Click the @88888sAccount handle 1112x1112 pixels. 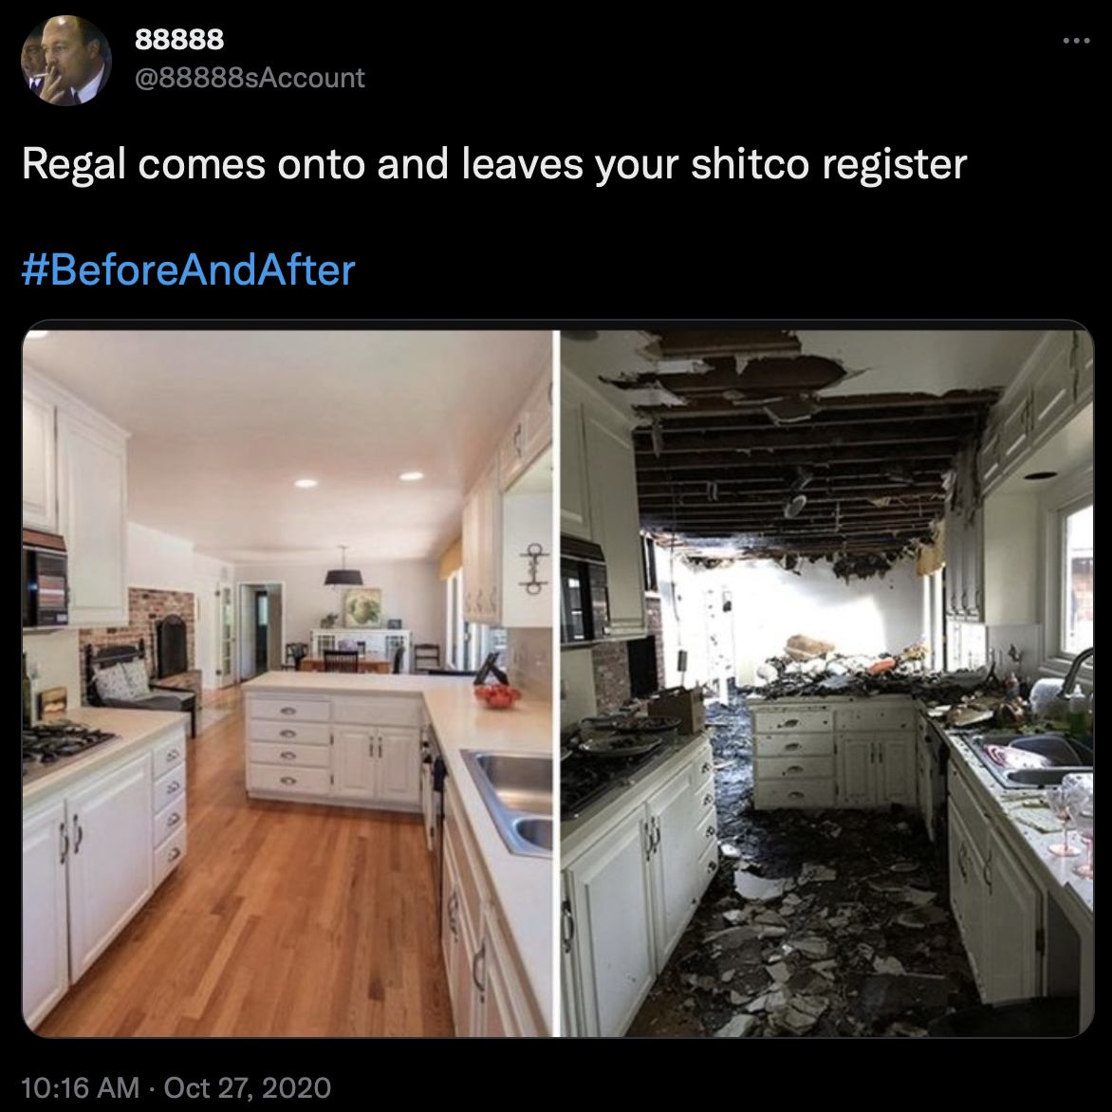[250, 78]
